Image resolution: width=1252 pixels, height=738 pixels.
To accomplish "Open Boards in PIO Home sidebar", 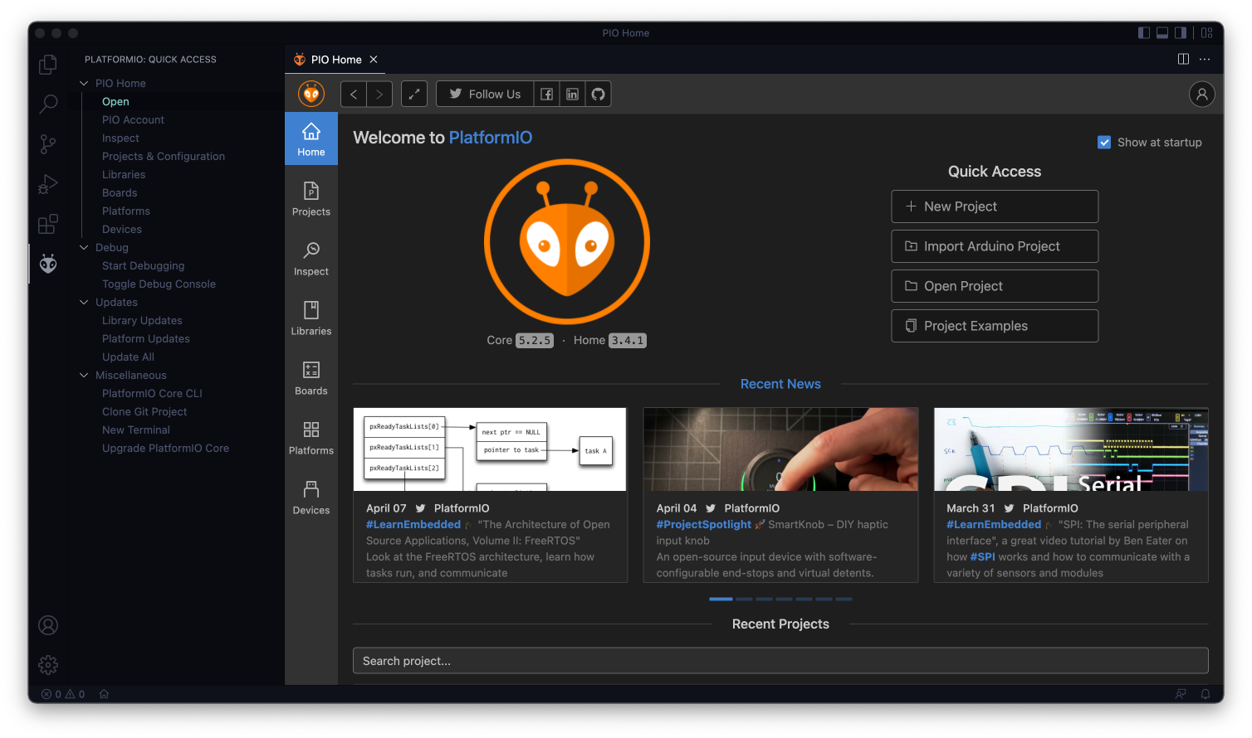I will (311, 379).
